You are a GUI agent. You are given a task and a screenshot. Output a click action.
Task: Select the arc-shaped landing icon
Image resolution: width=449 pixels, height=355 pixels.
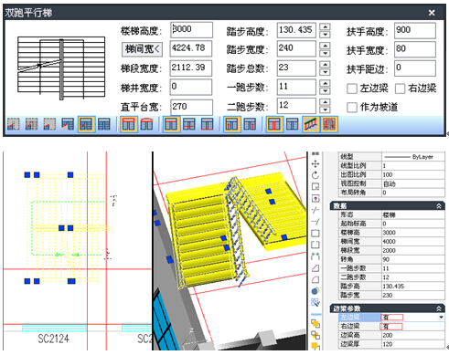coord(146,124)
